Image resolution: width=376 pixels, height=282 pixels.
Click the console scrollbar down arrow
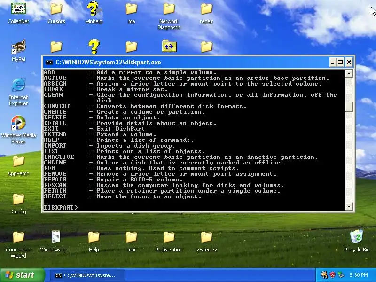[349, 206]
